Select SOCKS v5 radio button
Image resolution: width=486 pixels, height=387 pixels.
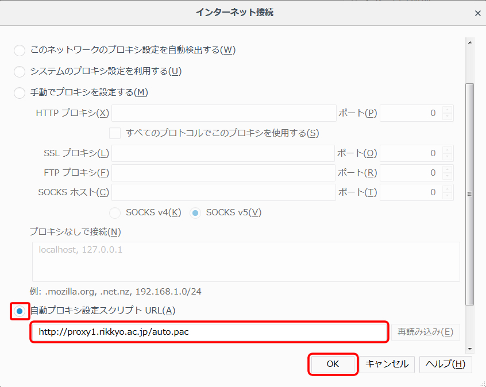195,213
